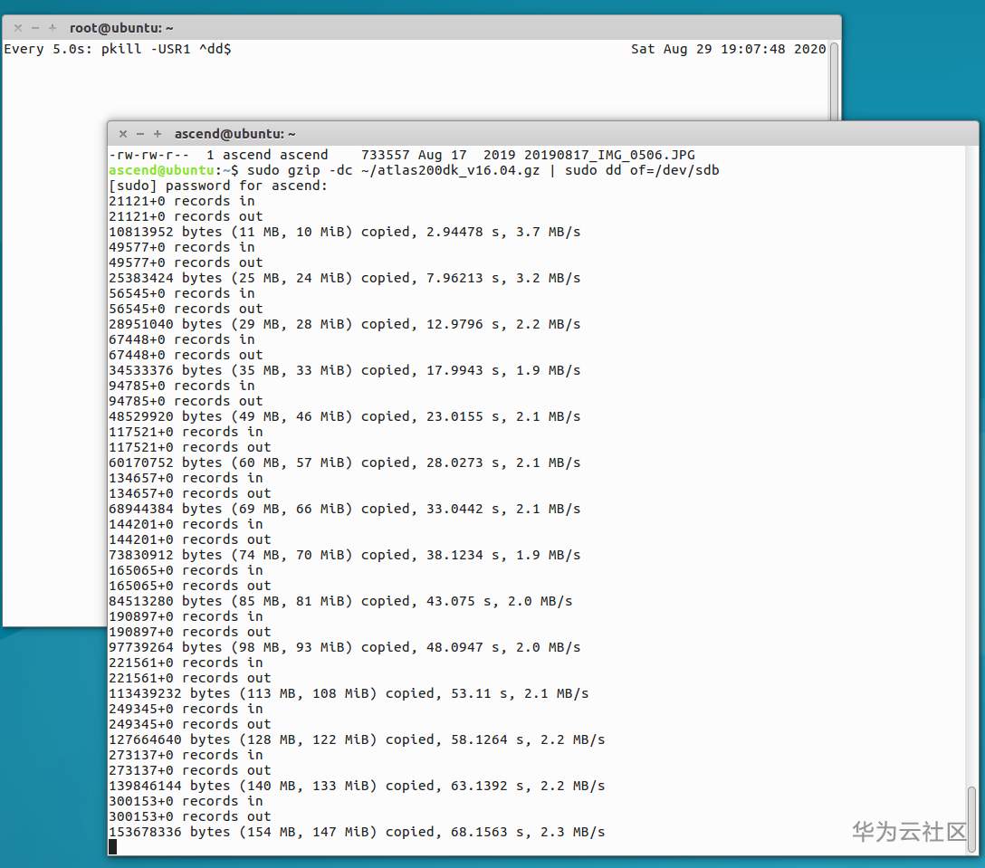Viewport: 985px width, 868px height.
Task: Click the timestamp 'Sat Aug 29 19:07:48 2020'
Action: [x=728, y=49]
